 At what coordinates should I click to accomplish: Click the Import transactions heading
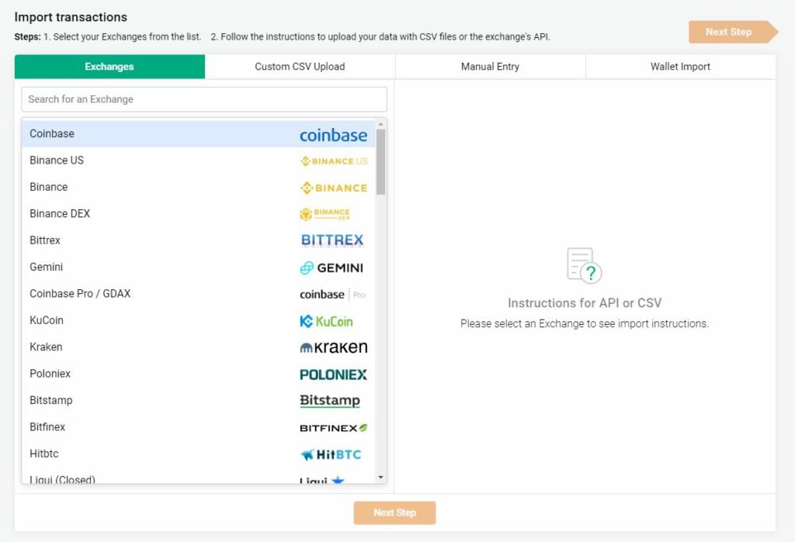tap(71, 17)
